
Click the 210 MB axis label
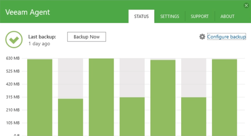pyautogui.click(x=13, y=110)
